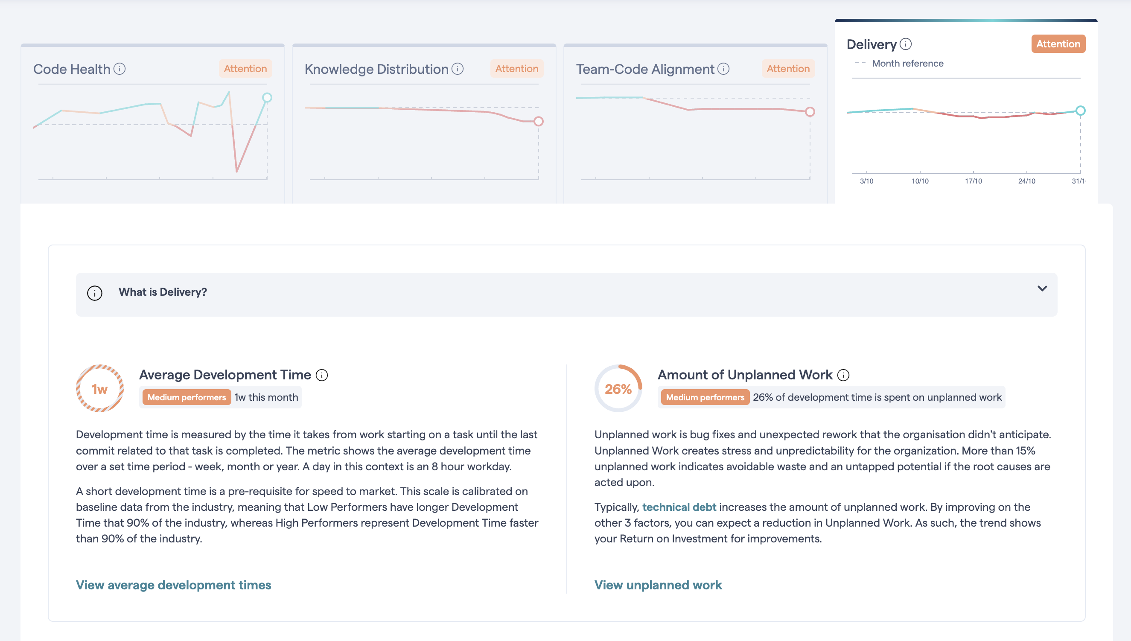Click the Attention badge on the Delivery panel

pyautogui.click(x=1058, y=44)
